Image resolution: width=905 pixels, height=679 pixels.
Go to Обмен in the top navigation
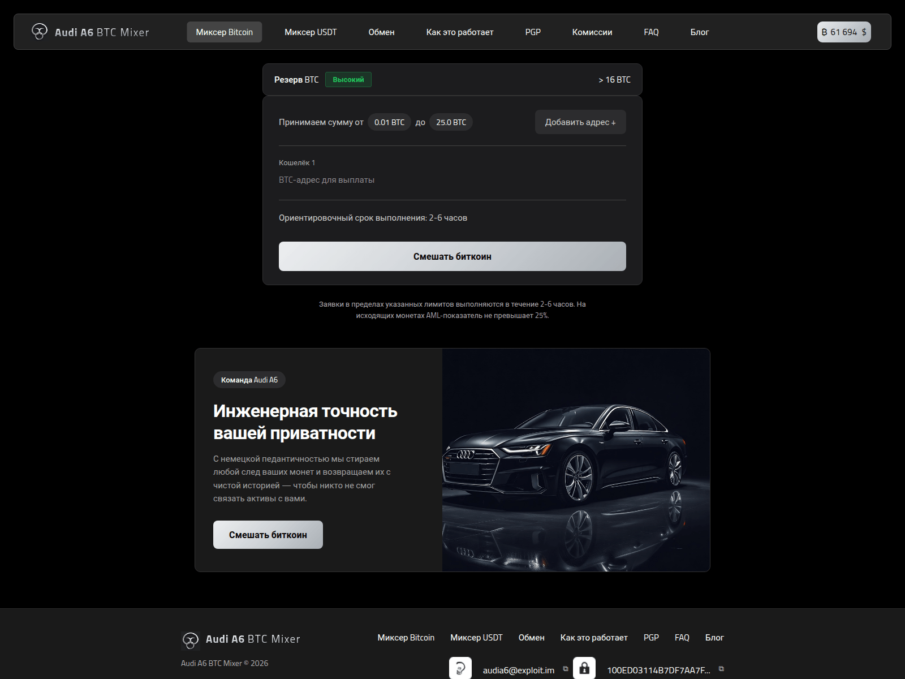(382, 32)
